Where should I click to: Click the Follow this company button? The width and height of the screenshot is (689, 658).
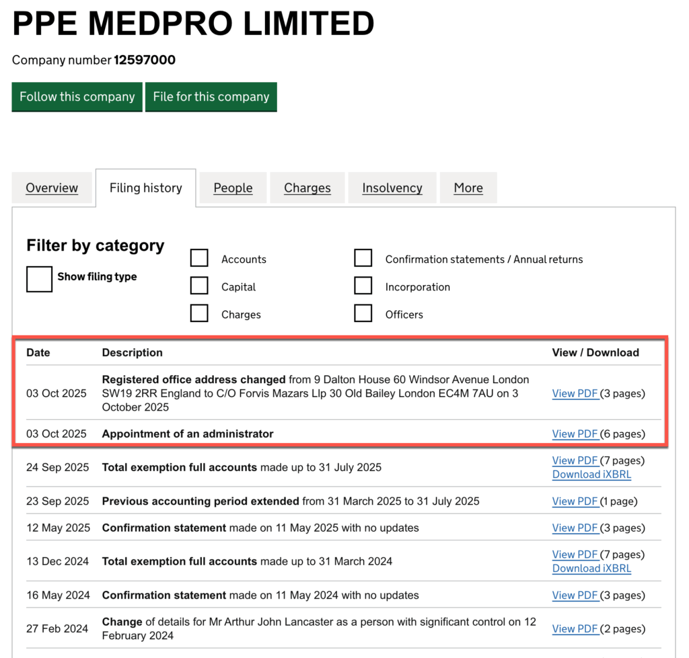point(77,97)
